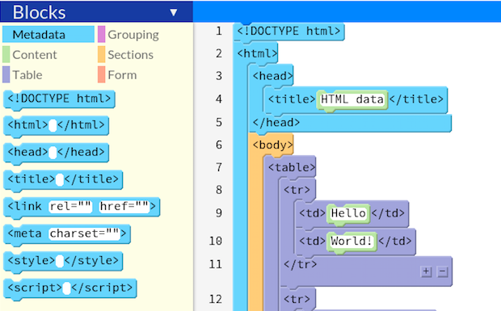Click the empty socket in palette <style> block
The image size is (501, 311).
(x=60, y=261)
